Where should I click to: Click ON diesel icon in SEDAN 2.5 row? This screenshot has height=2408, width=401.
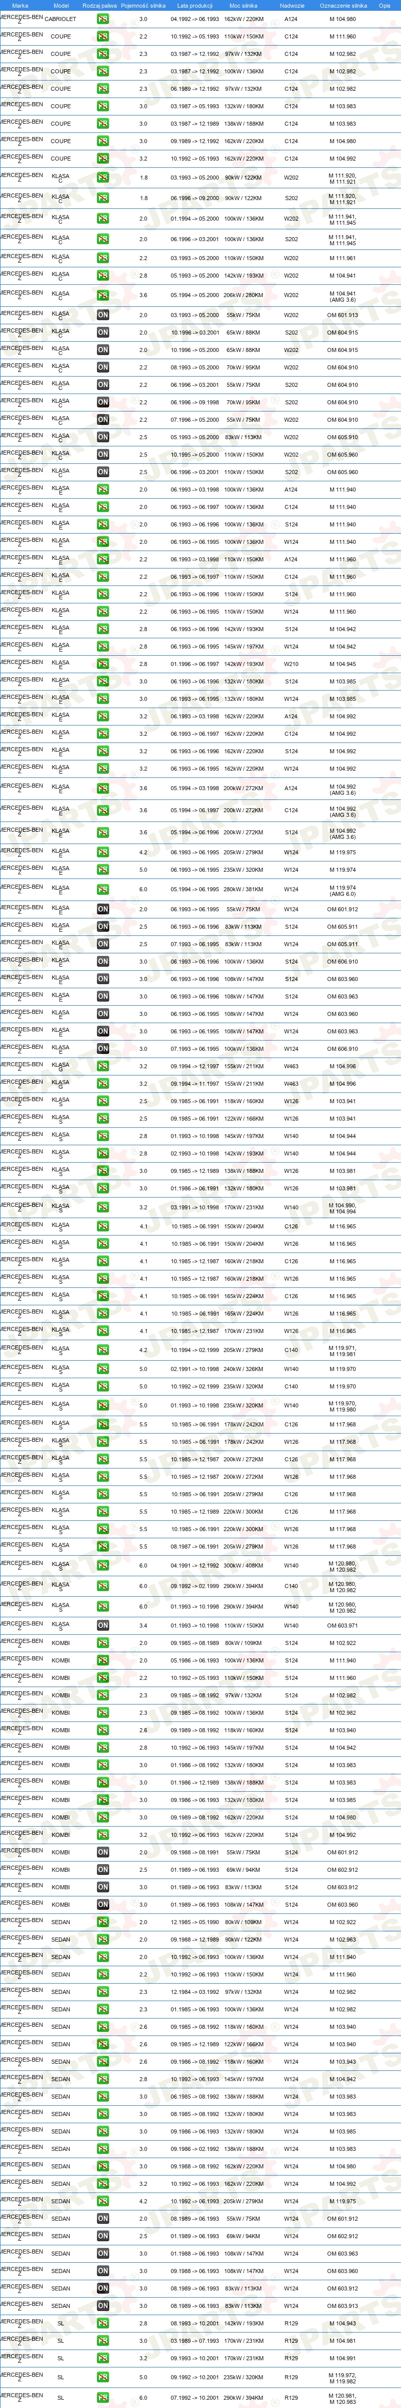[103, 2236]
